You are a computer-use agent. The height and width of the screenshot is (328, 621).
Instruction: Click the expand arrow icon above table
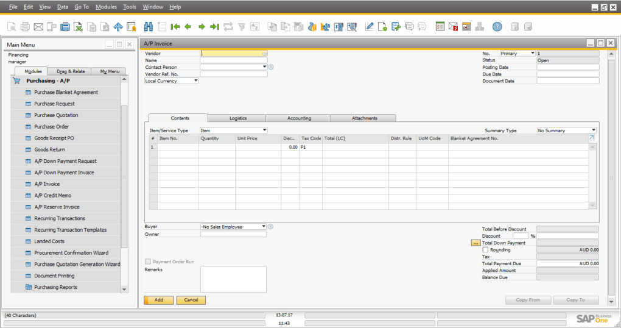click(x=592, y=138)
